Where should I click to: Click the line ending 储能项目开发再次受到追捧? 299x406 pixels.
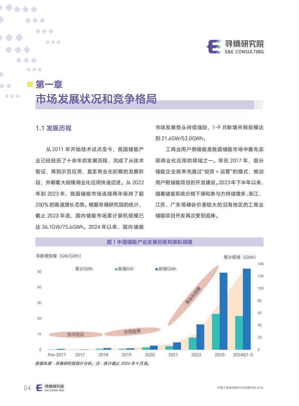(187, 216)
